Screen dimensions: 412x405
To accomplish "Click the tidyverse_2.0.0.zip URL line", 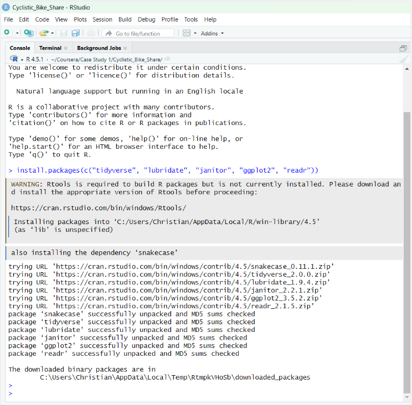I will click(169, 274).
